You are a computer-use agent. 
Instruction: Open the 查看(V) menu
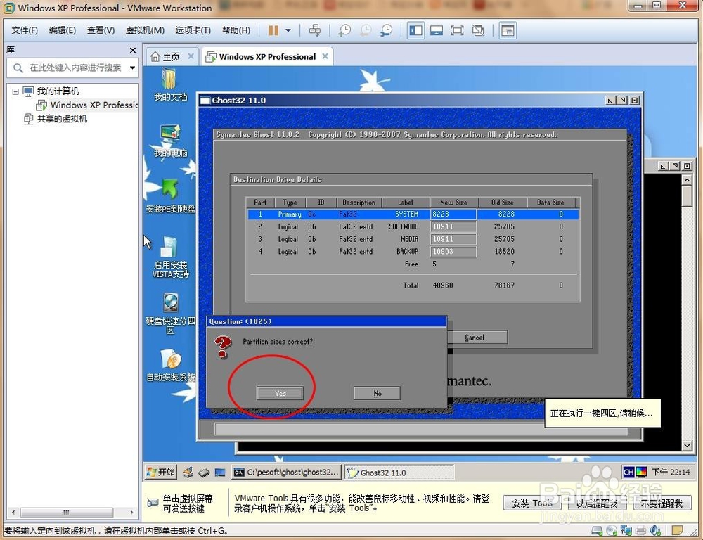[101, 30]
